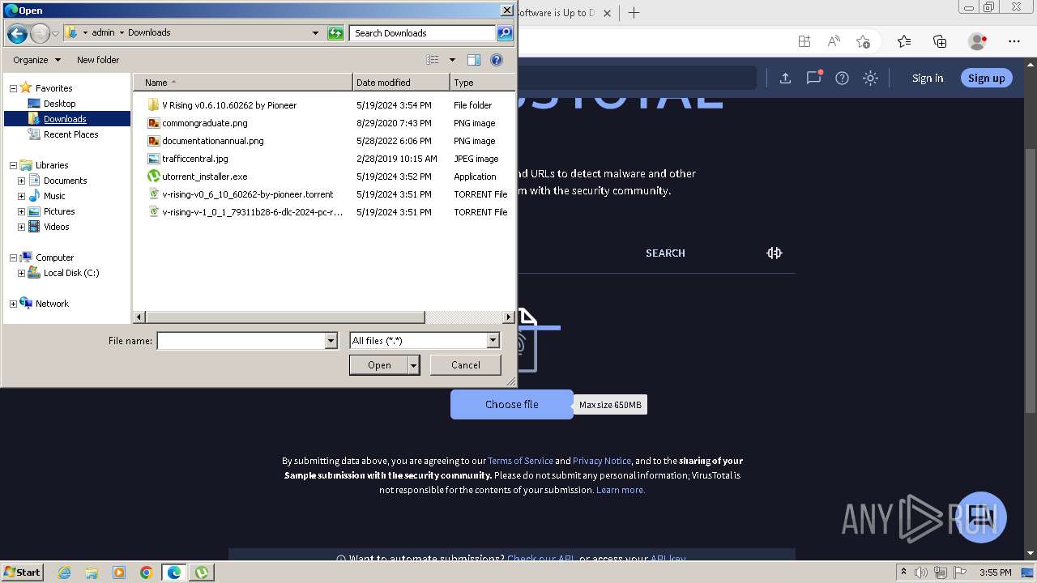Show hidden system tray icons
Image resolution: width=1037 pixels, height=583 pixels.
tap(903, 572)
